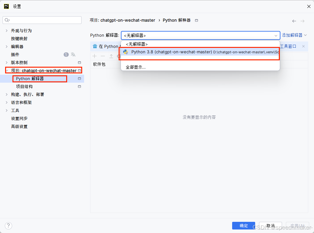Open the help question mark button
314x233 pixels.
[8, 226]
